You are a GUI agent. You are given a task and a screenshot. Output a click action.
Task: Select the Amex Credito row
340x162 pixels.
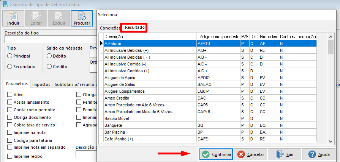(x=210, y=98)
